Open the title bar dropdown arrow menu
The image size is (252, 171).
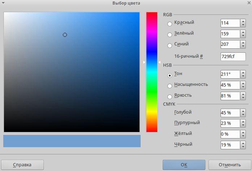pos(3,3)
